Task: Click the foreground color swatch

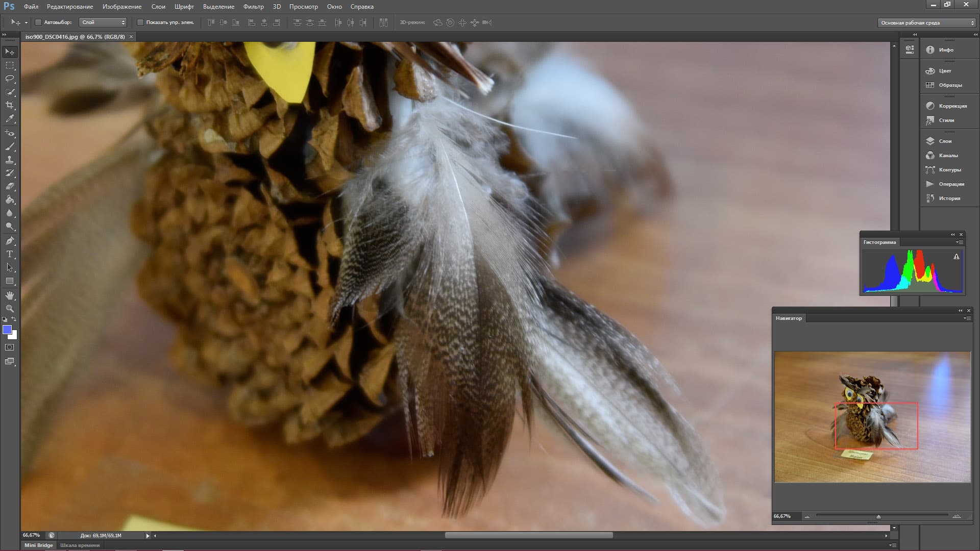Action: (7, 330)
